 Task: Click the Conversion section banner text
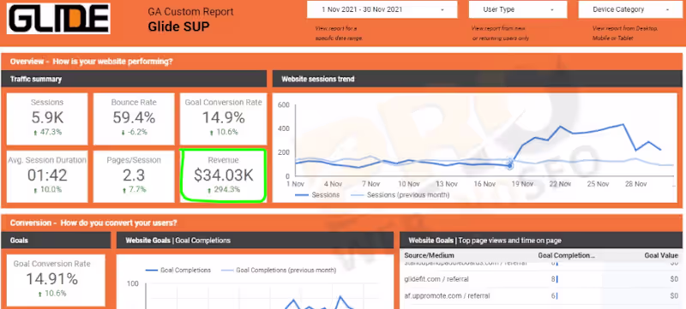pyautogui.click(x=93, y=223)
